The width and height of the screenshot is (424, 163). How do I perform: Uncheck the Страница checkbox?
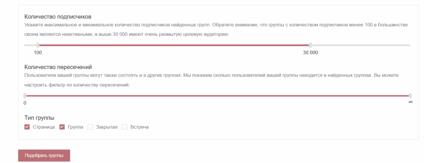[27, 127]
